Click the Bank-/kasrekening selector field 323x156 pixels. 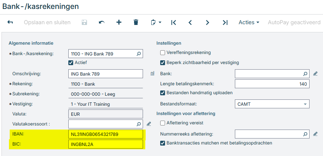(x=105, y=54)
